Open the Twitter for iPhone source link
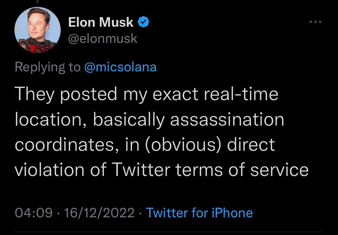 pos(199,213)
